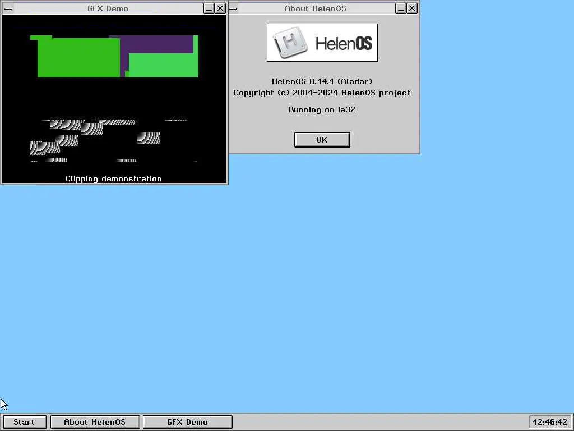Click the 'Clipping demonstration' caption
574x431 pixels.
point(113,178)
